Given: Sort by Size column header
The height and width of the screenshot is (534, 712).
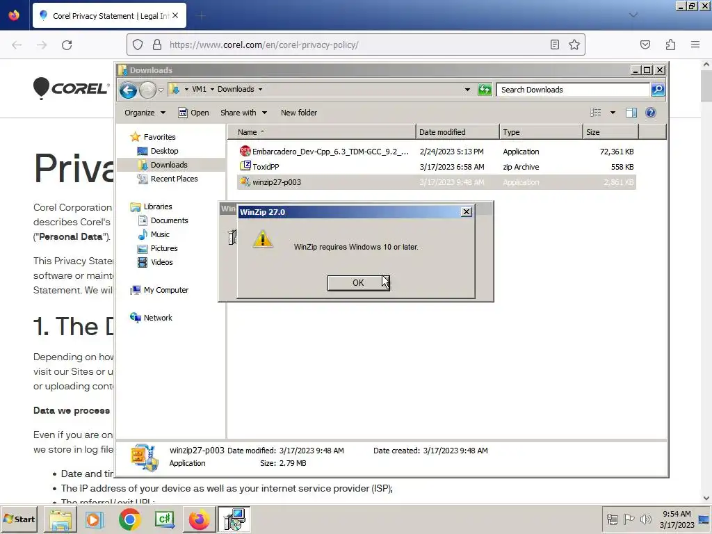Looking at the screenshot, I should [610, 132].
